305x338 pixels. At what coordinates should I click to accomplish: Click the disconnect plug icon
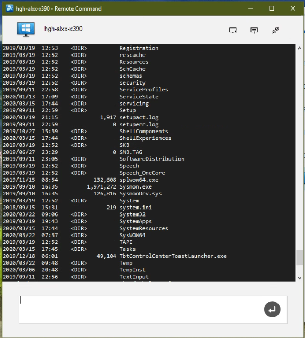click(275, 30)
